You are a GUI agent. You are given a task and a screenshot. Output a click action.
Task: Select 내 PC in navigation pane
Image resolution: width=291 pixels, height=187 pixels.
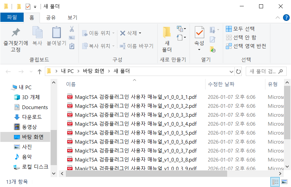[x=25, y=87]
